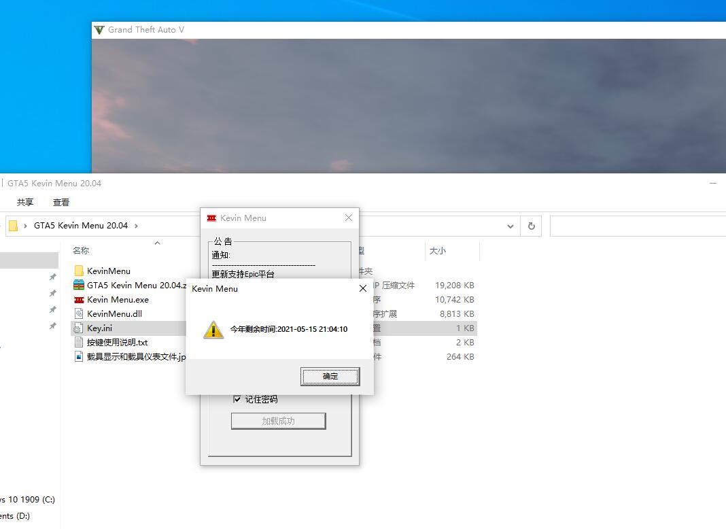Click the Grand Theft Auto V window icon
Screen dimensions: 726x529
99,30
